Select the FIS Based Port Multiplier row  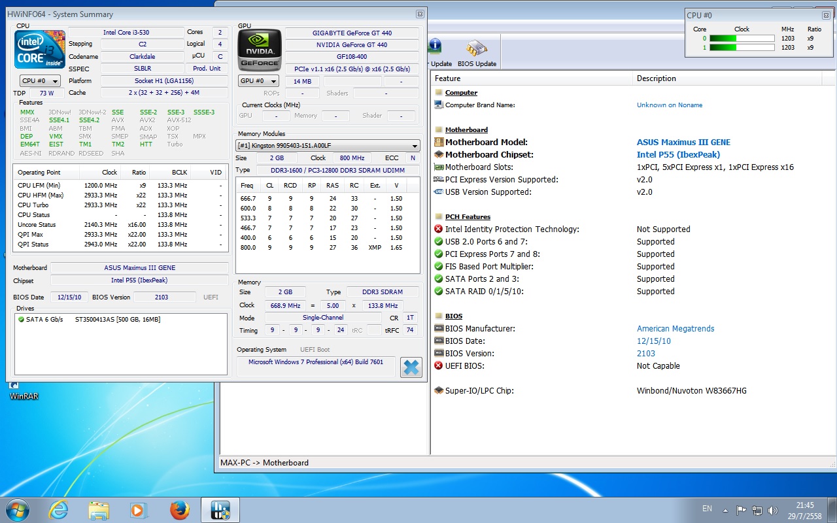633,267
